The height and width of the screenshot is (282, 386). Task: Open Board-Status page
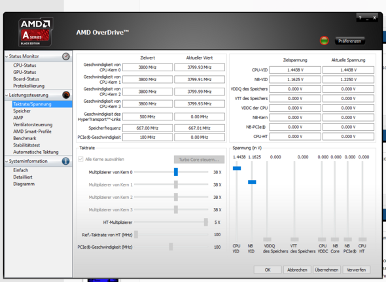pos(26,79)
